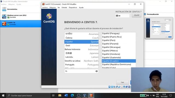This screenshot has height=98, width=175.
Task: Switch to the CentOS VM taskbar icon
Action: [91, 96]
